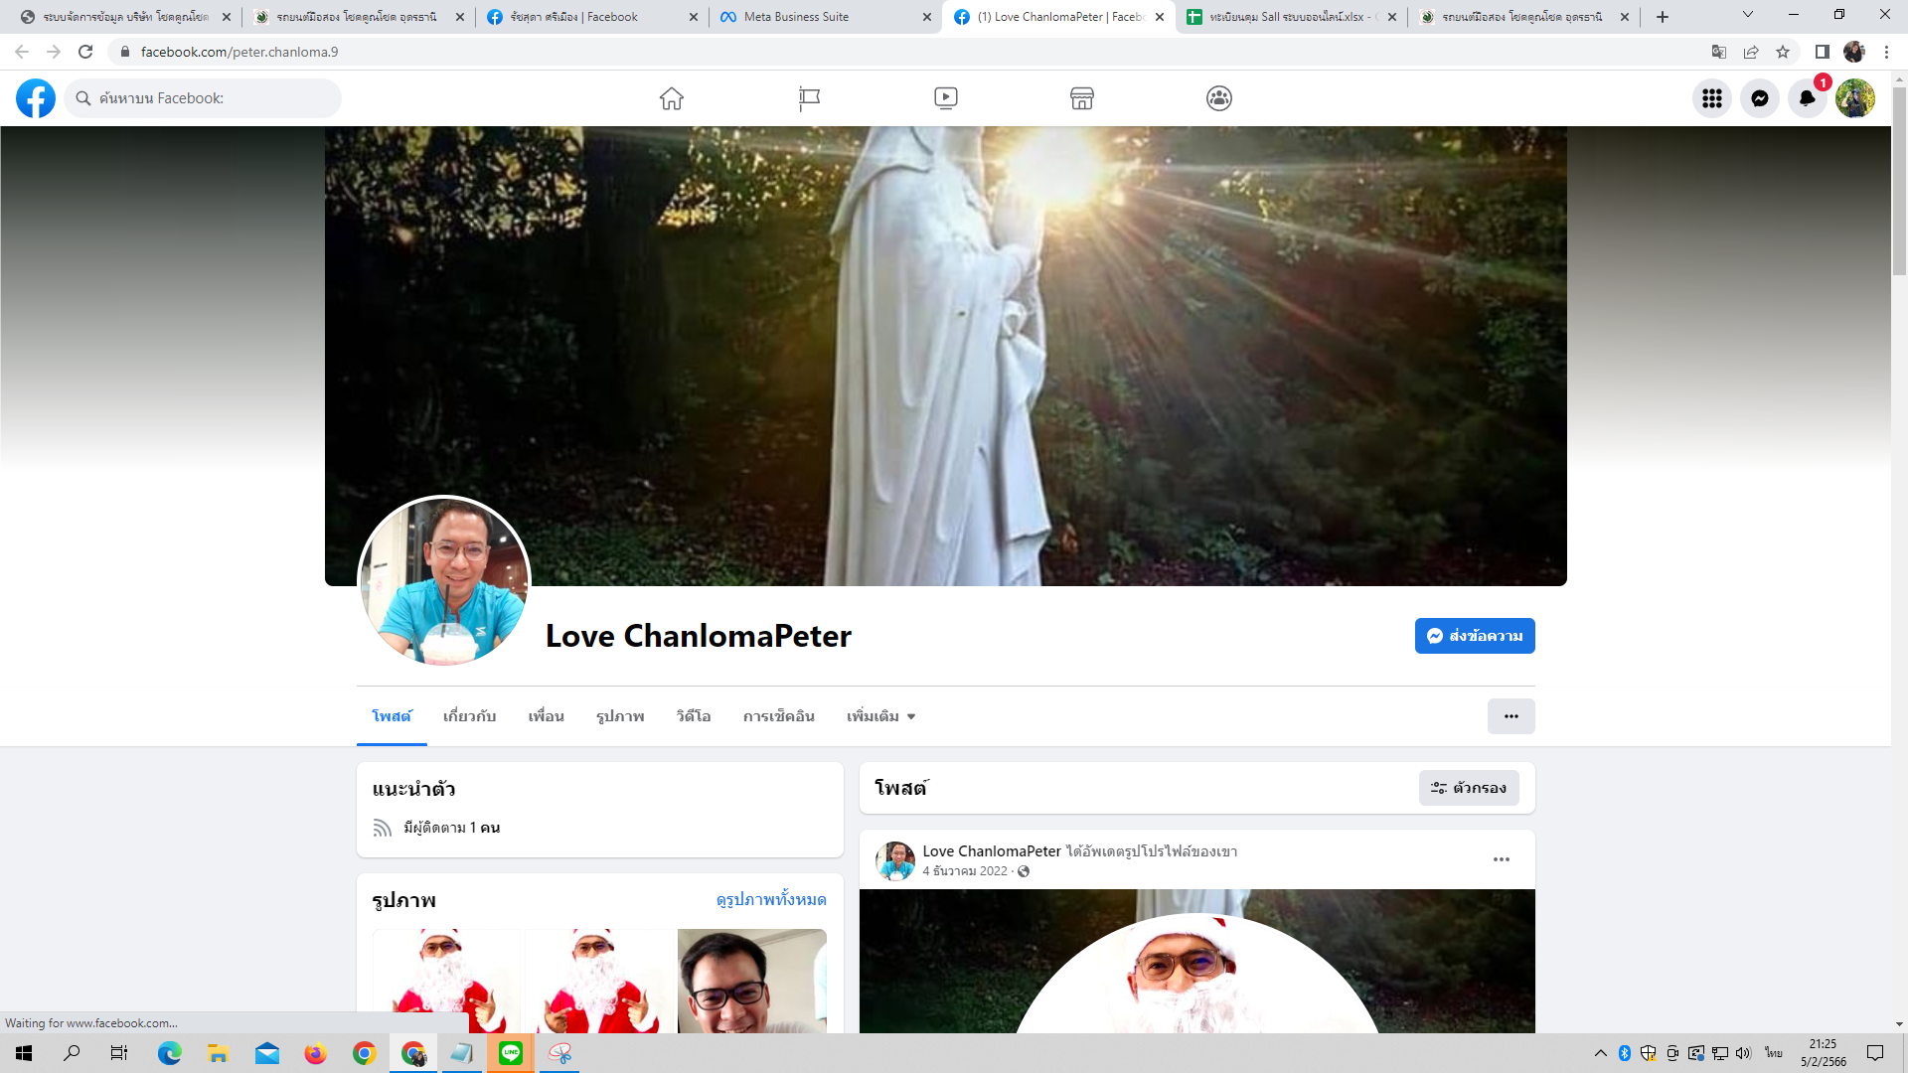Switch to รูปภาพ profile tab
Image resolution: width=1908 pixels, height=1073 pixels.
pyautogui.click(x=620, y=716)
